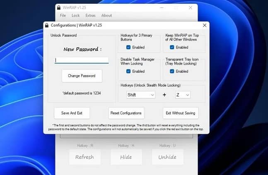Click the Hotkeys (Unlock Stealth Mode Locking) label
268x175 pixels.
150,85
